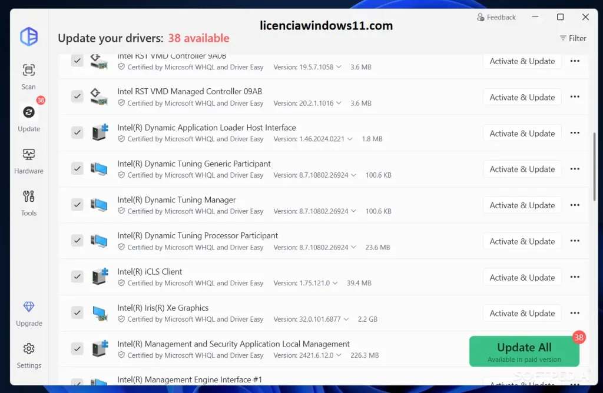
Task: Open the Update section in sidebar
Action: (28, 119)
